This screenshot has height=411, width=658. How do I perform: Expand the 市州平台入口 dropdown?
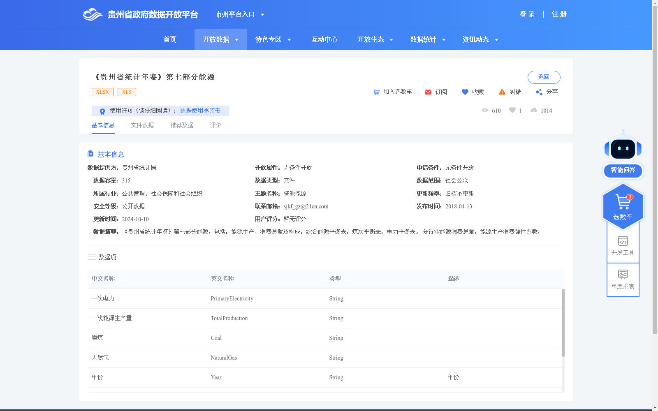[x=239, y=14]
